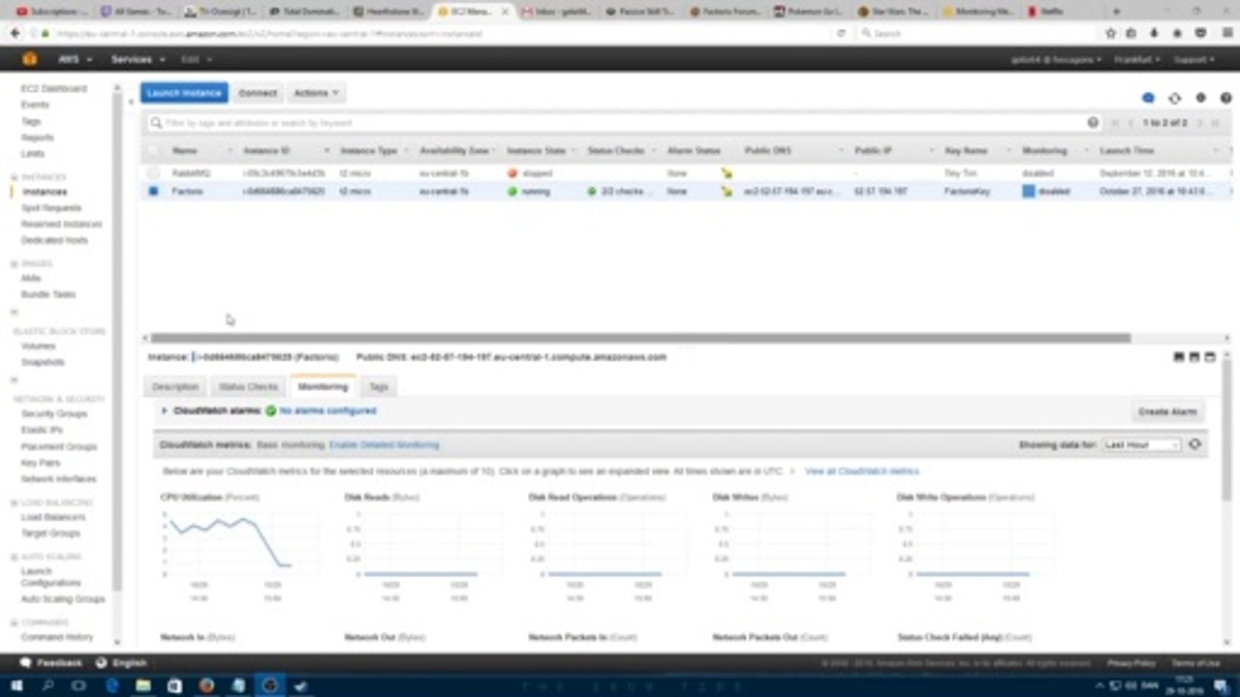1240x697 pixels.
Task: Bookmark this page with star icon
Action: 1111,33
